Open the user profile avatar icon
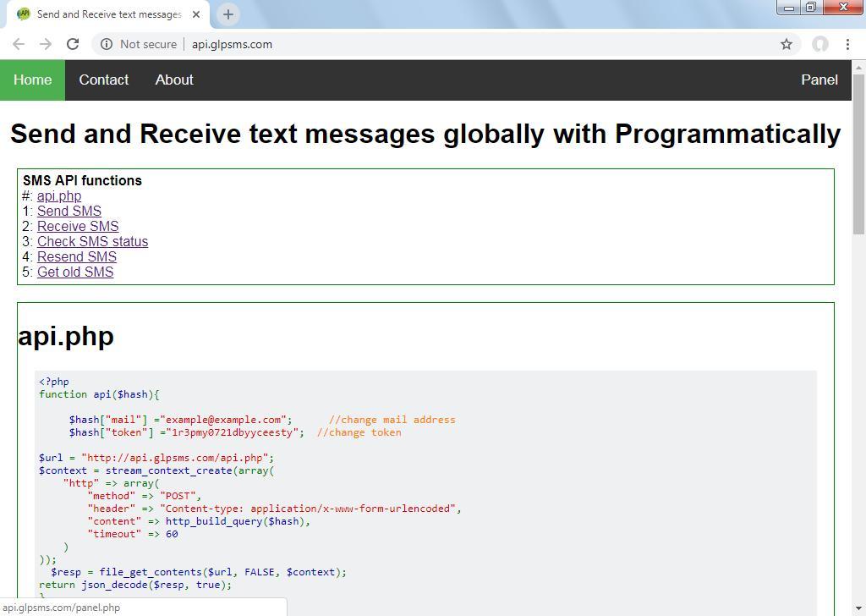Screen dimensions: 866x616 coord(819,44)
